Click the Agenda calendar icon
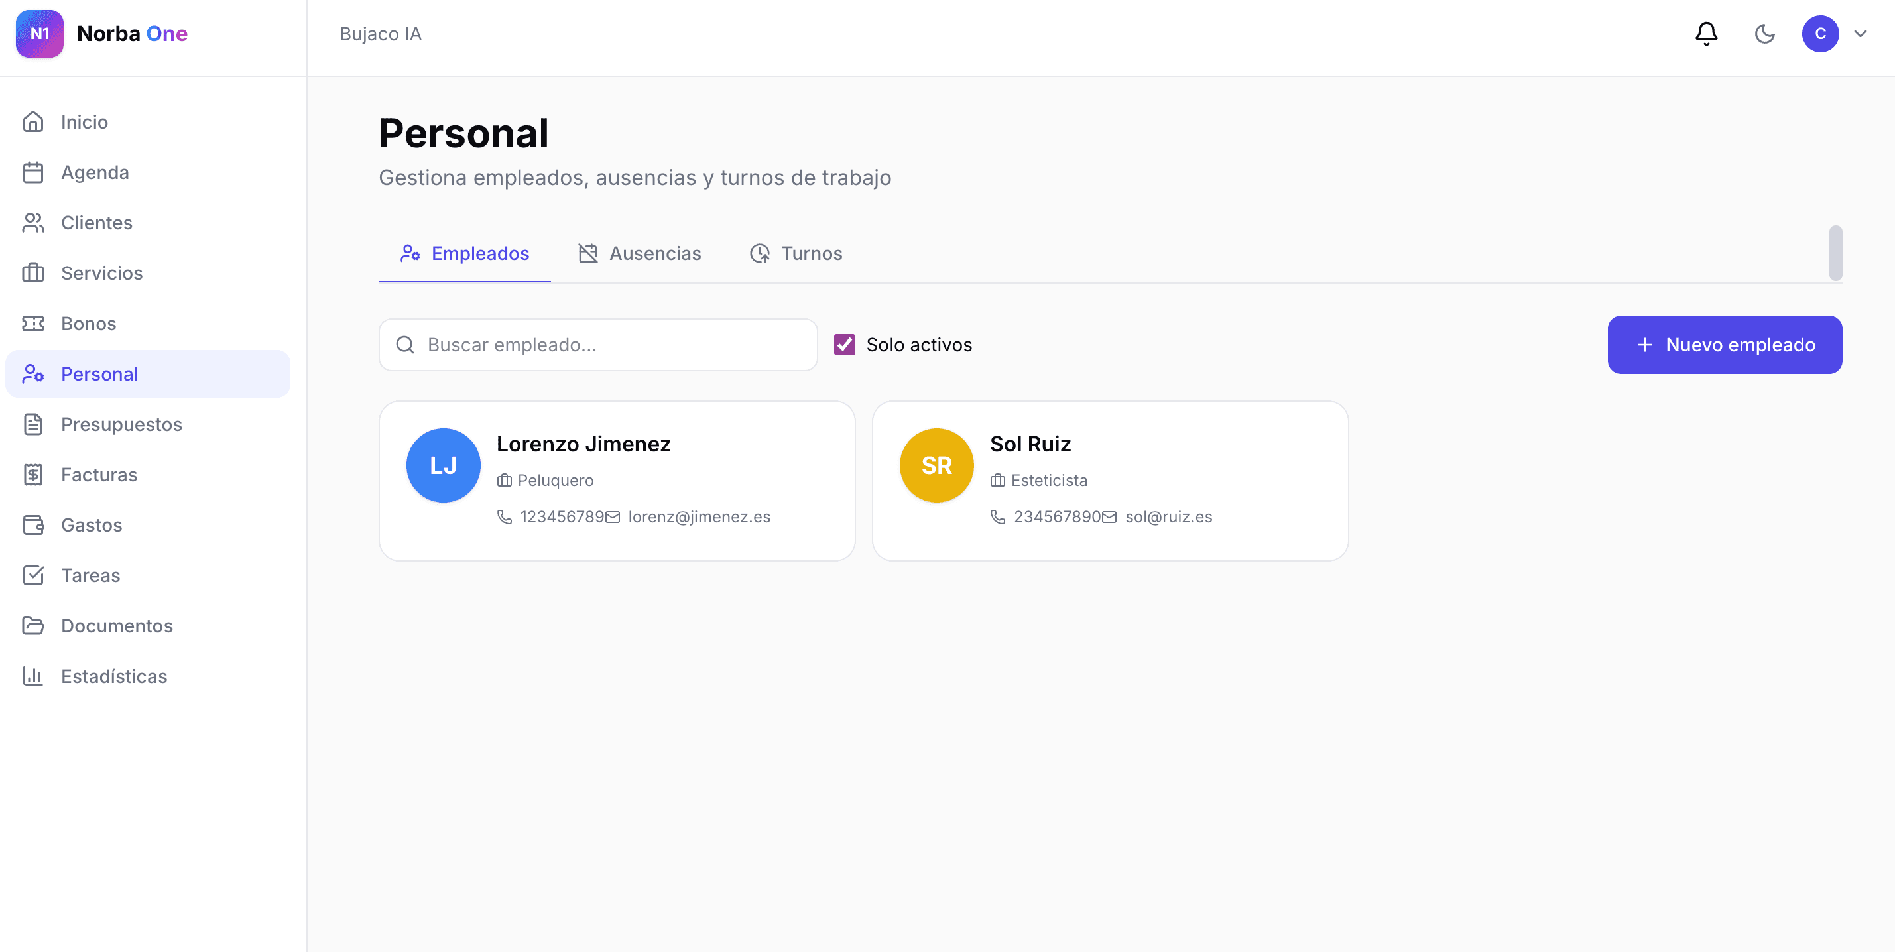The height and width of the screenshot is (952, 1895). (33, 172)
